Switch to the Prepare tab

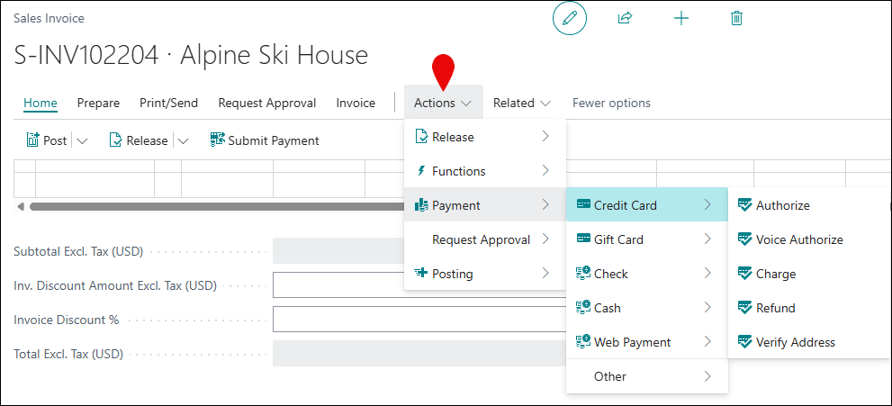tap(98, 103)
